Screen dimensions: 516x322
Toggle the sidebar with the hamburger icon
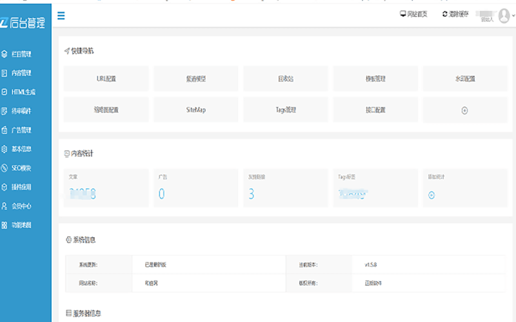click(x=61, y=15)
